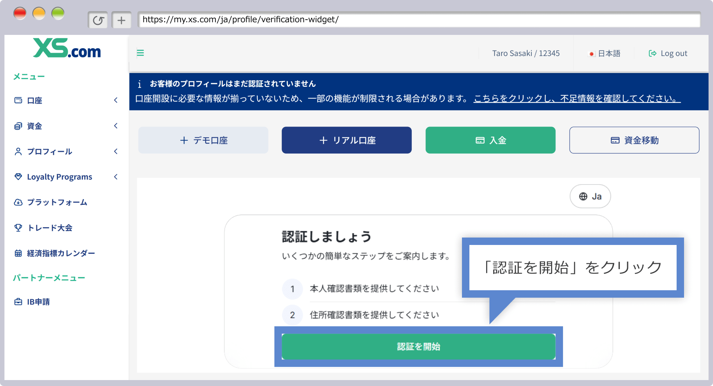
Task: Click the デモ口座 button
Action: pos(203,140)
